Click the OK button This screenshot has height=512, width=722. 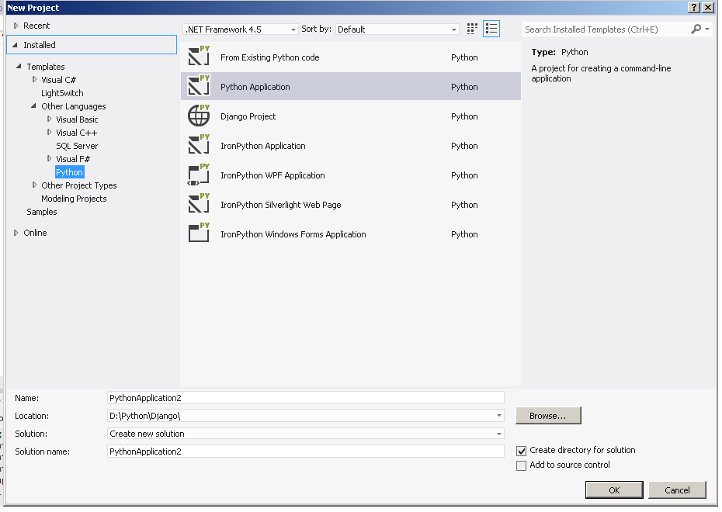pos(614,490)
